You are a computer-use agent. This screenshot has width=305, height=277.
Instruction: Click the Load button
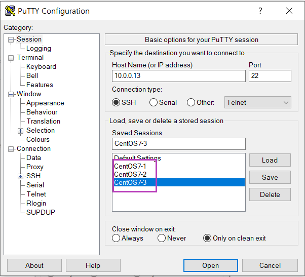(x=270, y=160)
